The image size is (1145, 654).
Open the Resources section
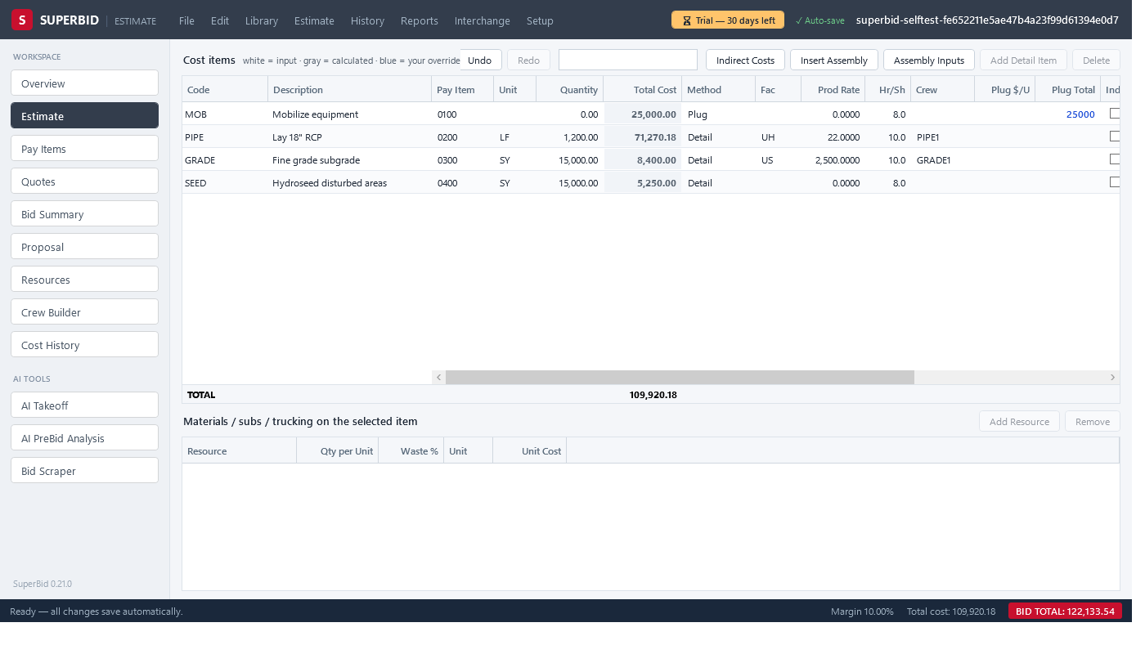(85, 280)
